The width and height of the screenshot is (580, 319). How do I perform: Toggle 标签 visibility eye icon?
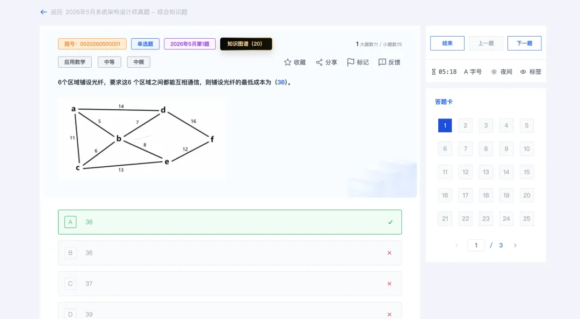[x=523, y=72]
